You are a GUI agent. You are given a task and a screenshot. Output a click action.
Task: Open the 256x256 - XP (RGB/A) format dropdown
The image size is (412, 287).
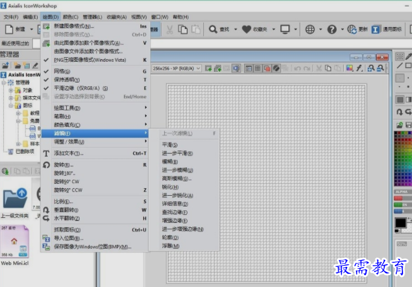(177, 69)
